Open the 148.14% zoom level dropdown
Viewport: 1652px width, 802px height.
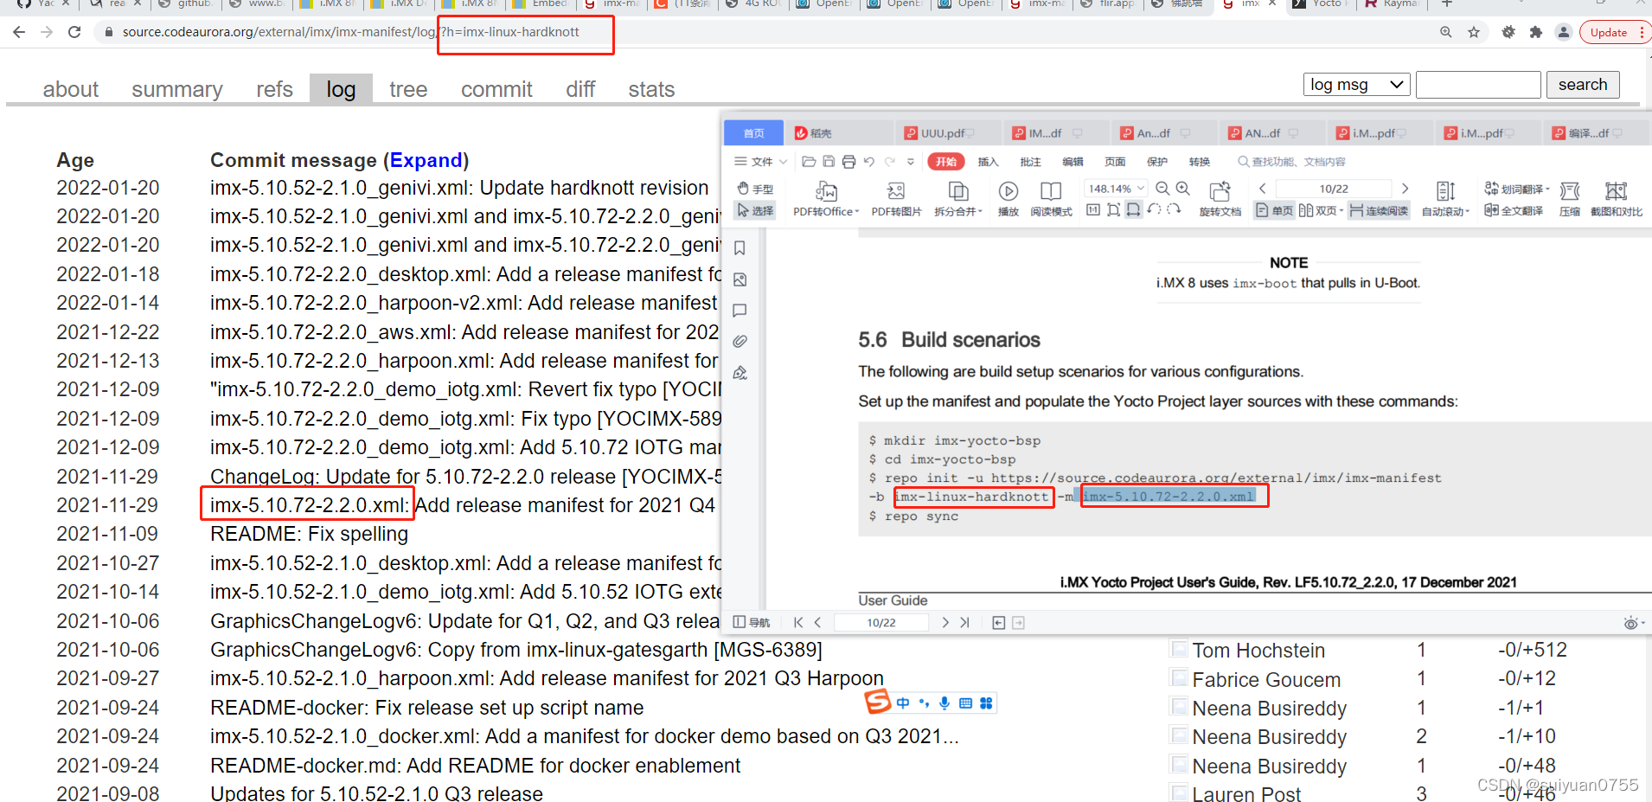(x=1141, y=189)
